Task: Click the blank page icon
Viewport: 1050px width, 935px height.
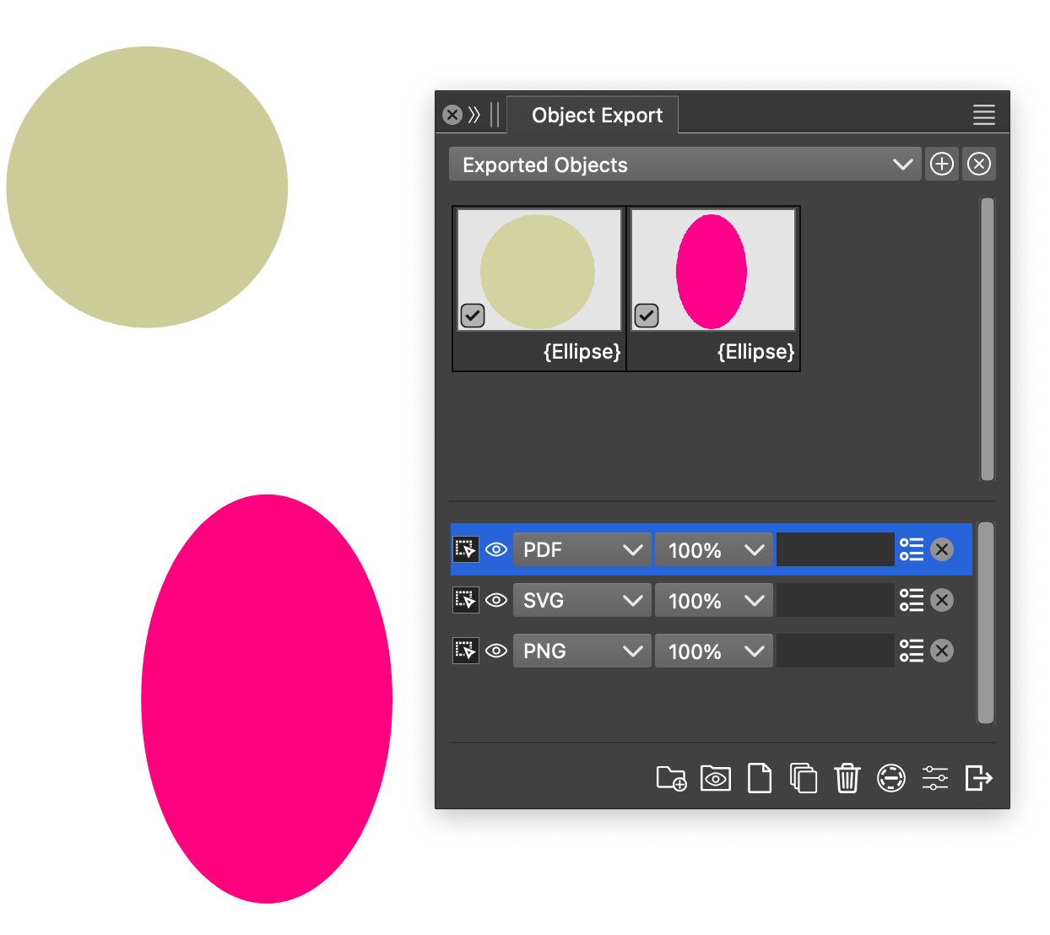Action: coord(760,778)
